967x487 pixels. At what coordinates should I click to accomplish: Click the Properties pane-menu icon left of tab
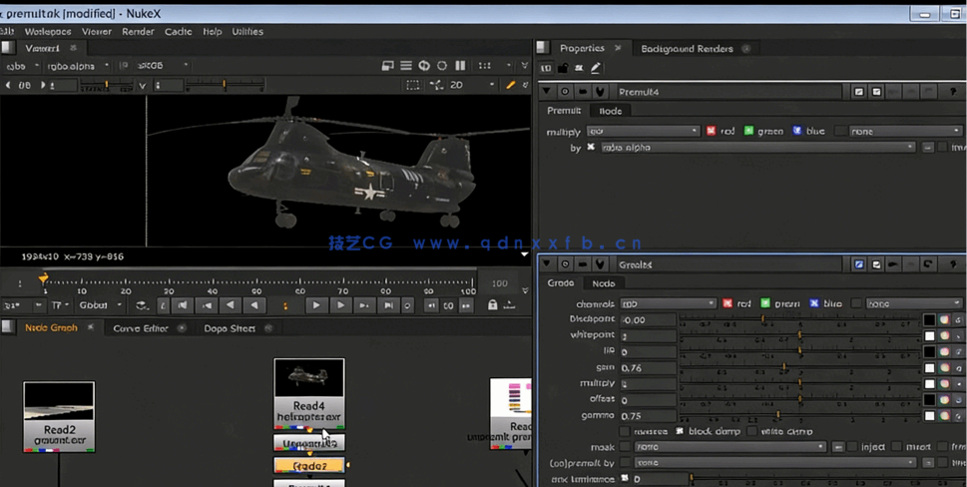[542, 48]
